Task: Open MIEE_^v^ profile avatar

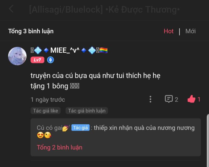Action: pos(17,56)
